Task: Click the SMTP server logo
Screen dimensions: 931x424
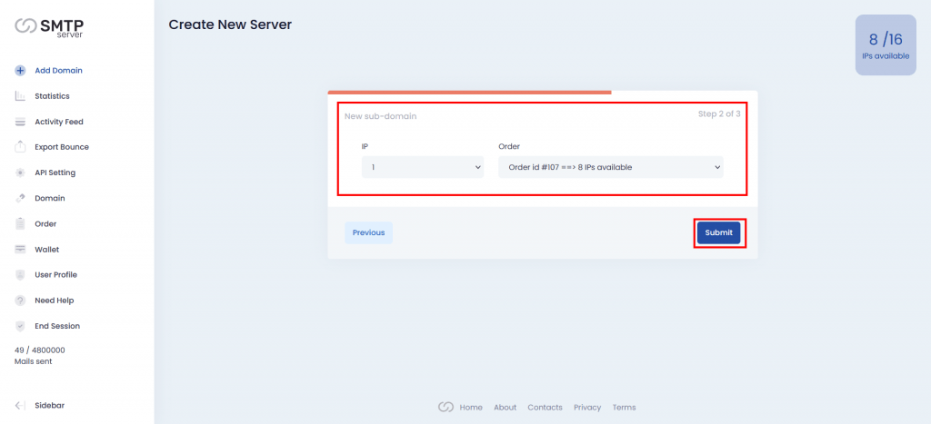Action: (x=49, y=27)
